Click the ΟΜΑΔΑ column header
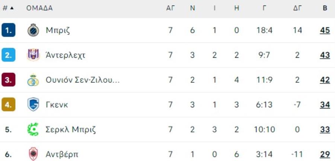The width and height of the screenshot is (335, 161). [39, 8]
